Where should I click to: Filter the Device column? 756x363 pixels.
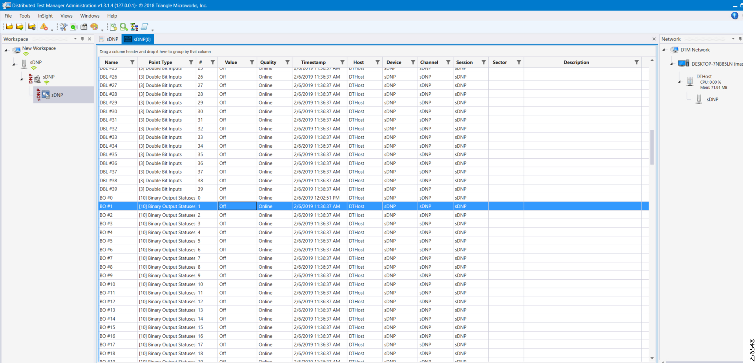tap(413, 62)
